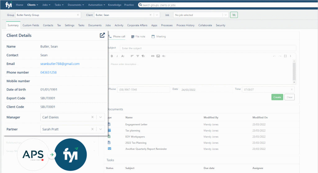Align text left in the editor
Screen dimensions: 318x173
click(132, 56)
